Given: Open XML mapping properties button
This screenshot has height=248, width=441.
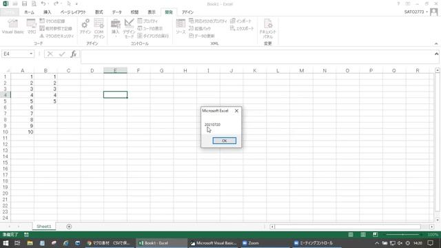Looking at the screenshot, I should coord(208,21).
